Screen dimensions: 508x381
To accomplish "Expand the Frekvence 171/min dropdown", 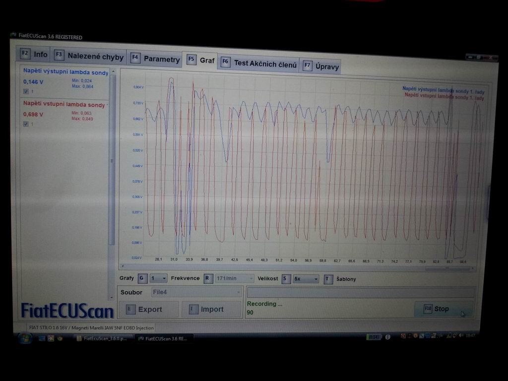I will click(235, 279).
